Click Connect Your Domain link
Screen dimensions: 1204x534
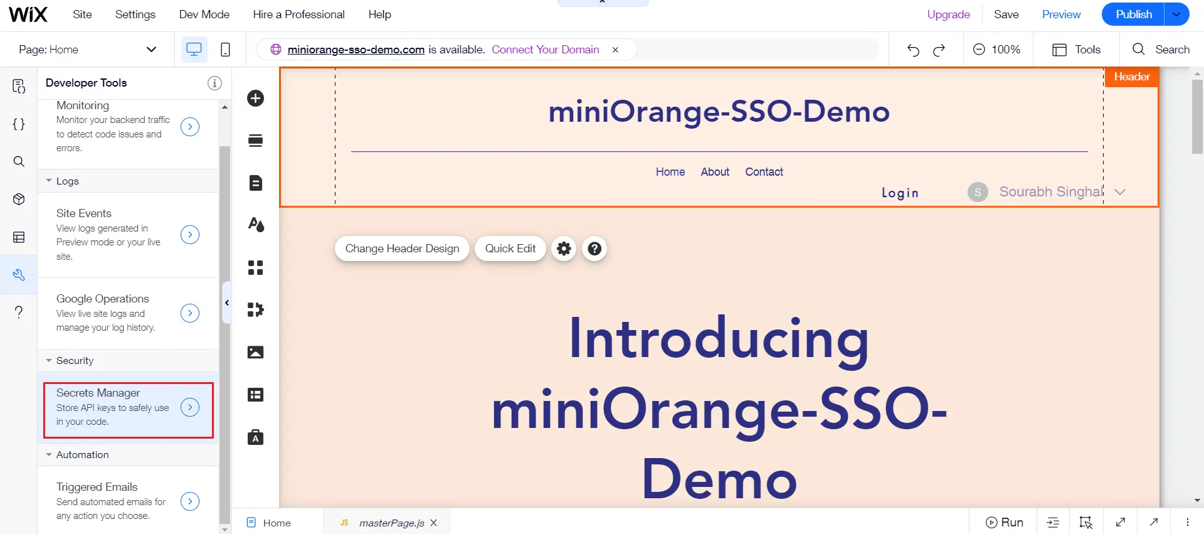click(545, 50)
